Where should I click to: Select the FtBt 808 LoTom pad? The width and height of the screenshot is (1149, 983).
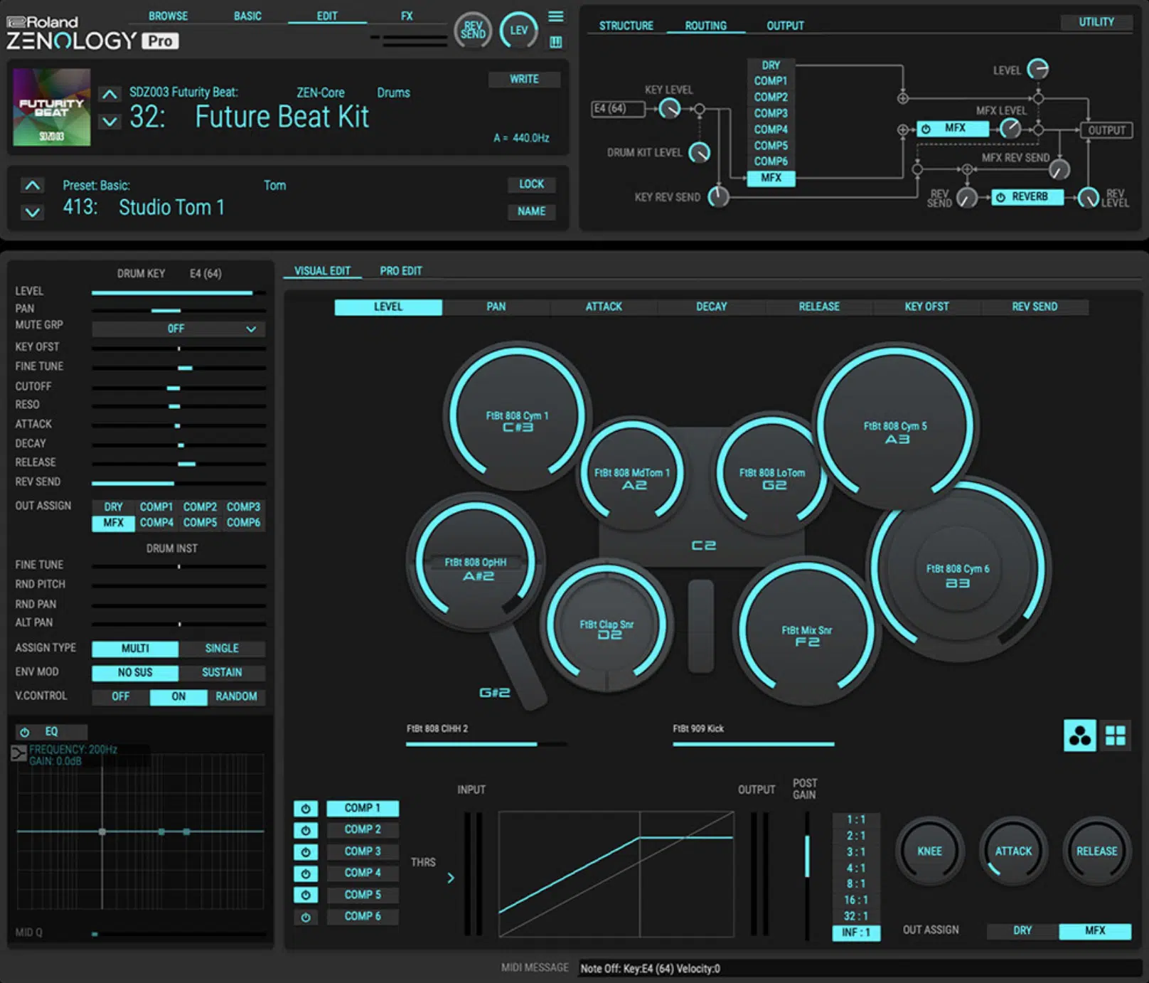coord(772,473)
